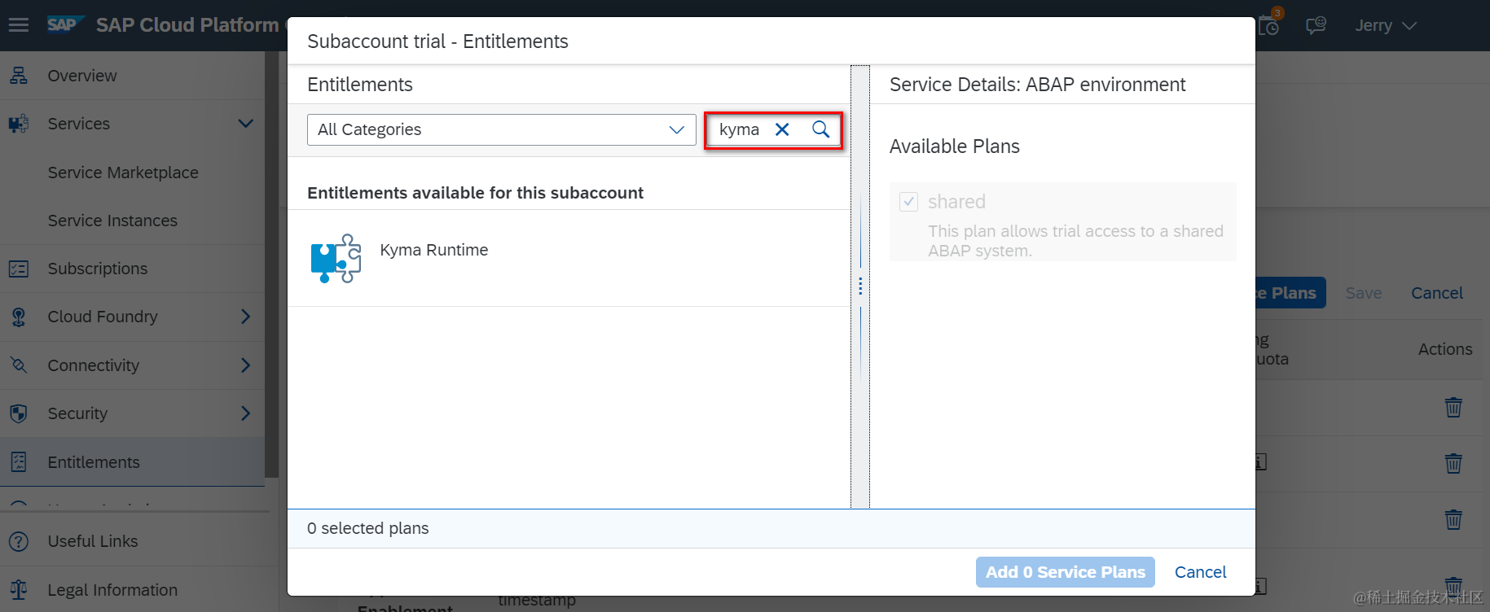Click the feedback chat icon in header

click(1316, 25)
